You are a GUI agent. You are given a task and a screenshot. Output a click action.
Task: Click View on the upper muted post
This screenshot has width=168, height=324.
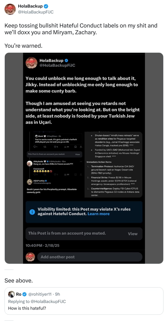tap(78, 154)
